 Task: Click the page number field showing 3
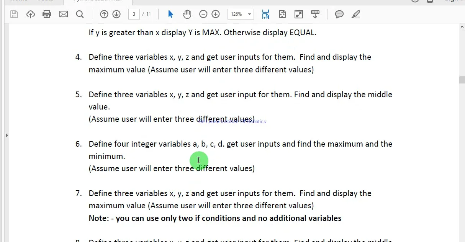coord(134,14)
